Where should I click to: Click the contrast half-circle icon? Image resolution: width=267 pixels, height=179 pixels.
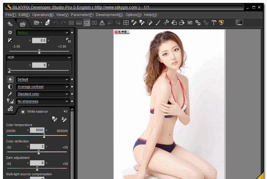coord(10,87)
